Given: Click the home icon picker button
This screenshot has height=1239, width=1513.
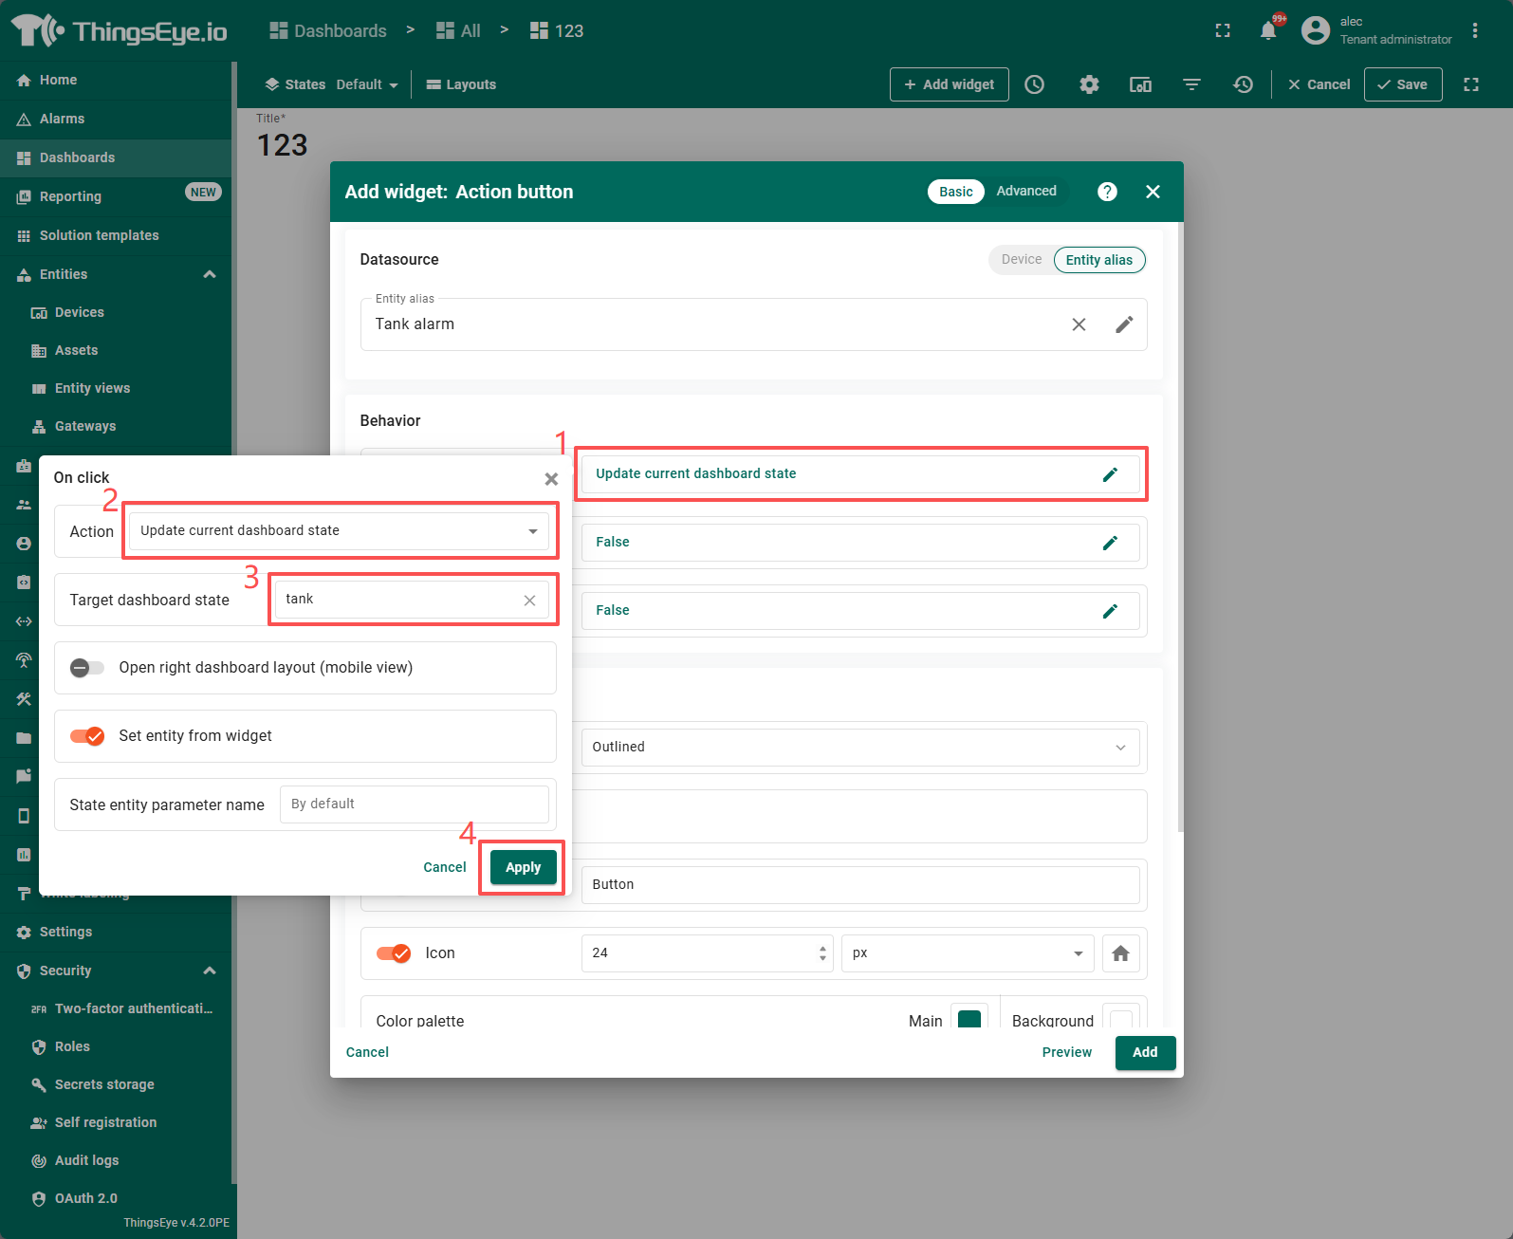Looking at the screenshot, I should pyautogui.click(x=1120, y=953).
